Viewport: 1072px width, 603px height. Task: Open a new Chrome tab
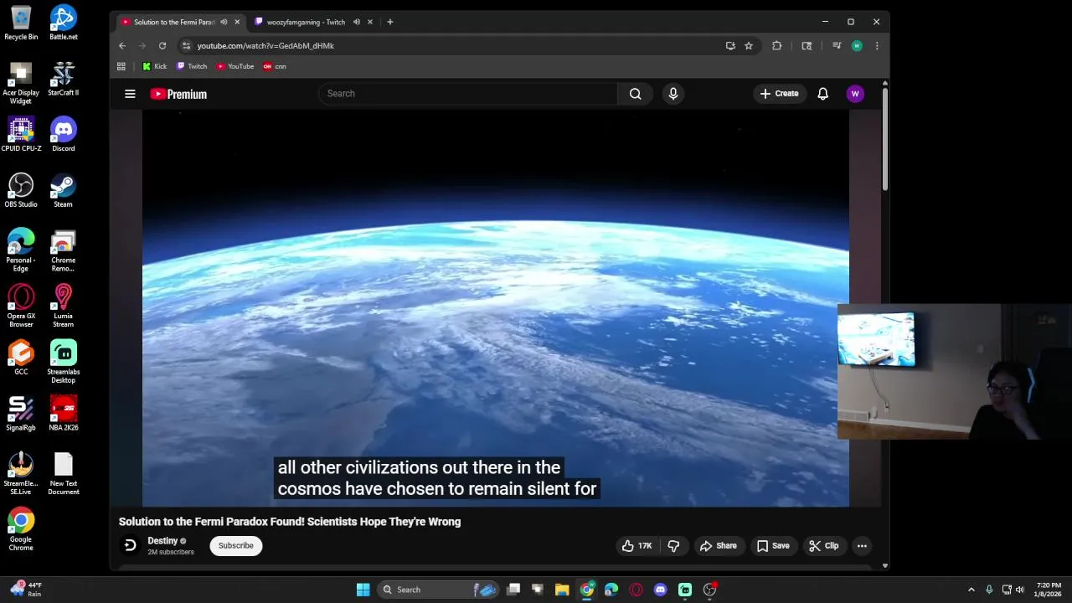click(x=389, y=22)
